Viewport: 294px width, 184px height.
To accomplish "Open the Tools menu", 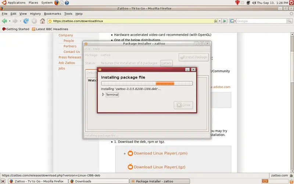I will pos(68,14).
